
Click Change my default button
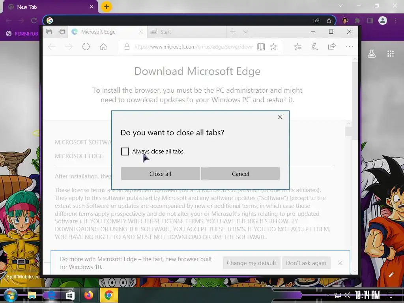click(x=251, y=263)
